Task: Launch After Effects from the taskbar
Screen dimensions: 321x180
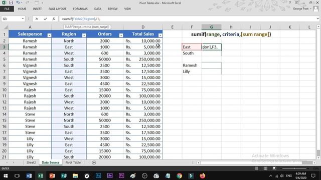Action: (110, 175)
